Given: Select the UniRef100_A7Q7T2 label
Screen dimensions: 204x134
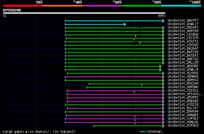Looking at the screenshot, I should 183,41.
